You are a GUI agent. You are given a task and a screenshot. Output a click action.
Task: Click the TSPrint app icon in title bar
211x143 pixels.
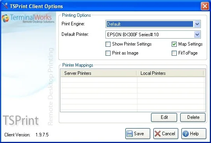click(5, 6)
